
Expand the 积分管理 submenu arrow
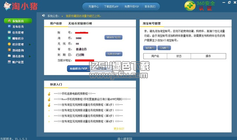(x=30, y=44)
